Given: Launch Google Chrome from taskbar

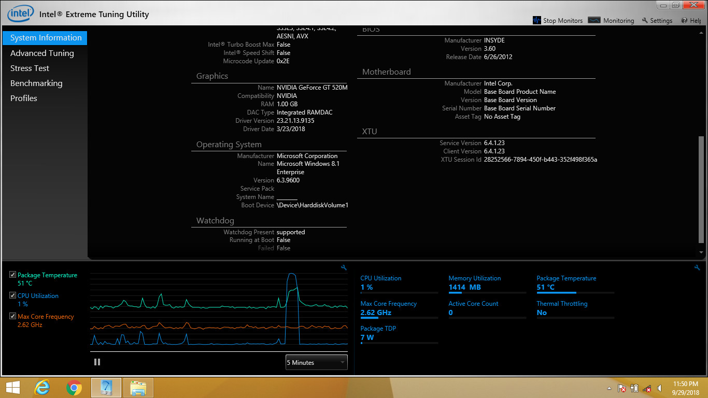Looking at the screenshot, I should [74, 388].
